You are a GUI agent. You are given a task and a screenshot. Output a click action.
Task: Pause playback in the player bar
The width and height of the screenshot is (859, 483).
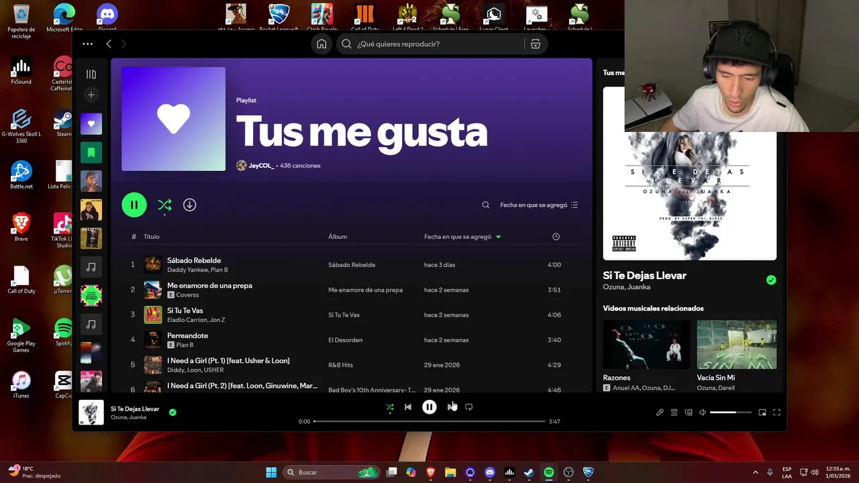(429, 407)
